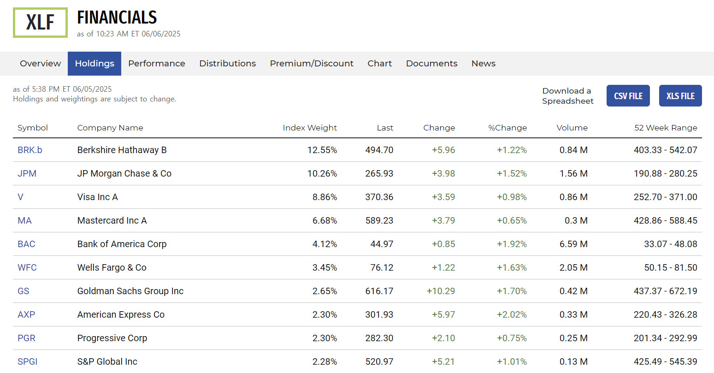Click the holdings subject to change notice

(x=94, y=99)
